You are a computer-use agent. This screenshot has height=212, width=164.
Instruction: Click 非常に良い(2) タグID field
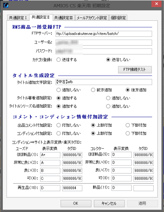coord(72,163)
